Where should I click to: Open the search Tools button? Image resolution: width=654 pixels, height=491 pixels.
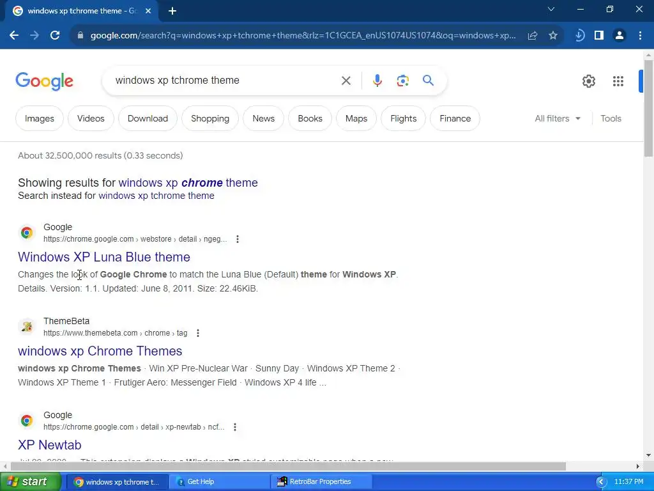point(611,118)
